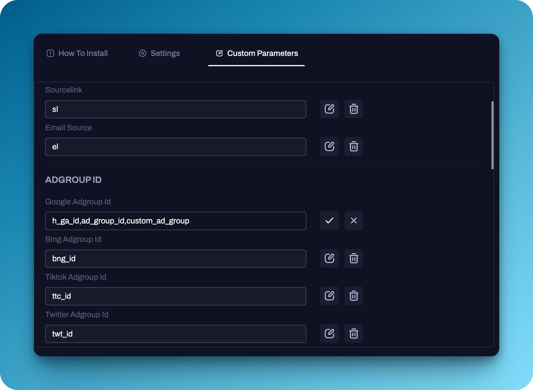
Task: Focus the Google Adgroup Id input field
Action: (x=176, y=221)
